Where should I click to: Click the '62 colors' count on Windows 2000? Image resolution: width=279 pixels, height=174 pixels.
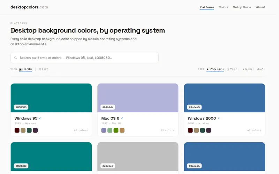pos(254,130)
